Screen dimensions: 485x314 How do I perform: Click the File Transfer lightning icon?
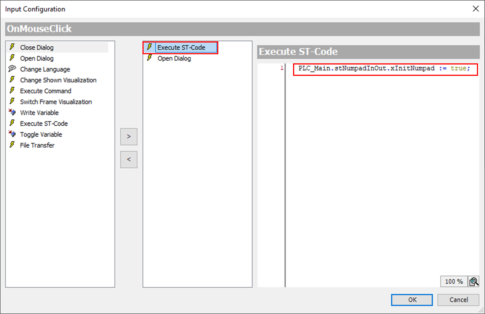click(12, 145)
